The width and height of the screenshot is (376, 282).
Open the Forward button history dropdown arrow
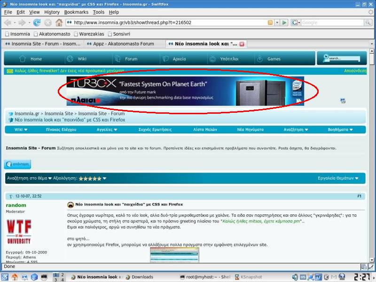pos(29,23)
